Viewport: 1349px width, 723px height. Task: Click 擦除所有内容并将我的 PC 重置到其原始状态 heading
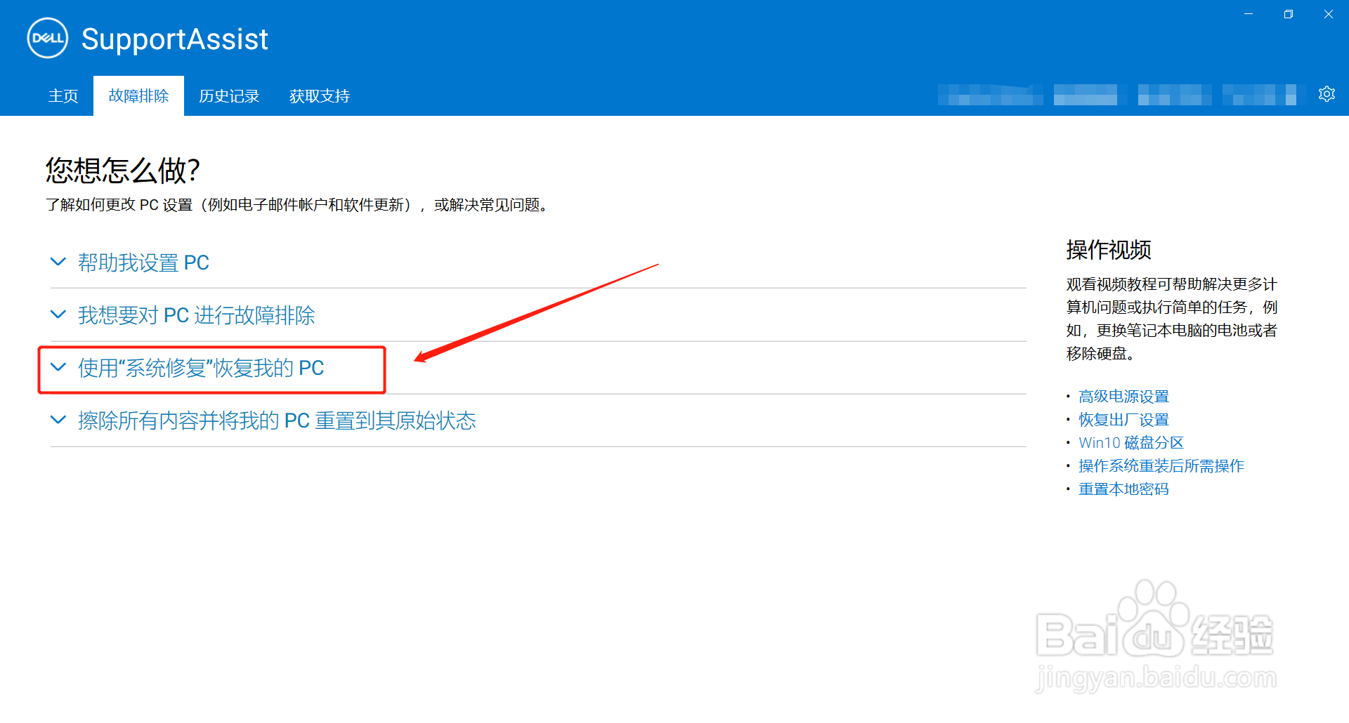tap(277, 420)
